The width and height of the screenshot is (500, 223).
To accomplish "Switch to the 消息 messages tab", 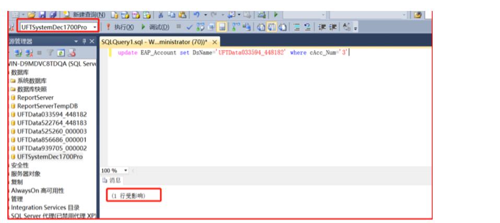I will pyautogui.click(x=112, y=181).
